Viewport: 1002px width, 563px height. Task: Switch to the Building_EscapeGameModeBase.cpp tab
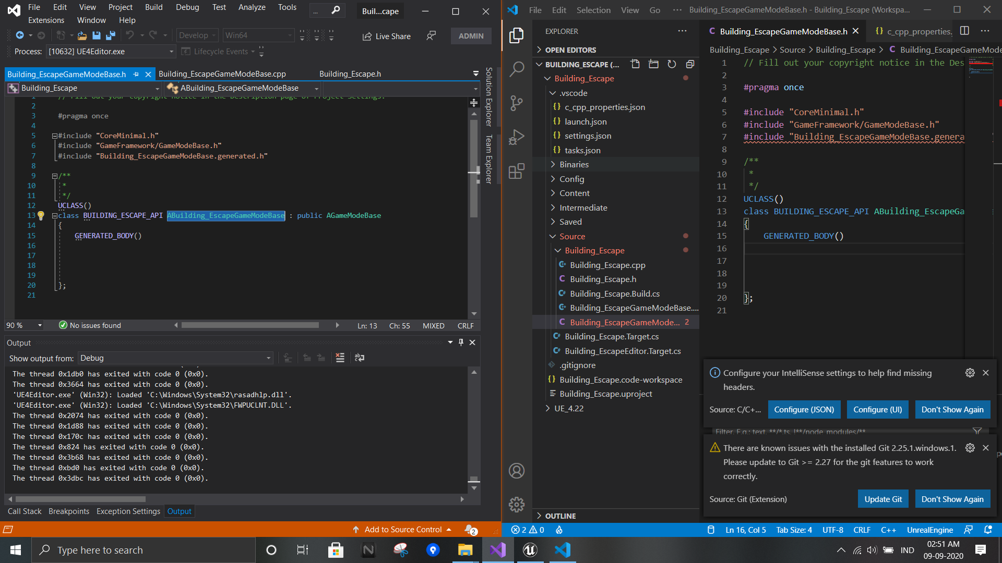pos(222,74)
